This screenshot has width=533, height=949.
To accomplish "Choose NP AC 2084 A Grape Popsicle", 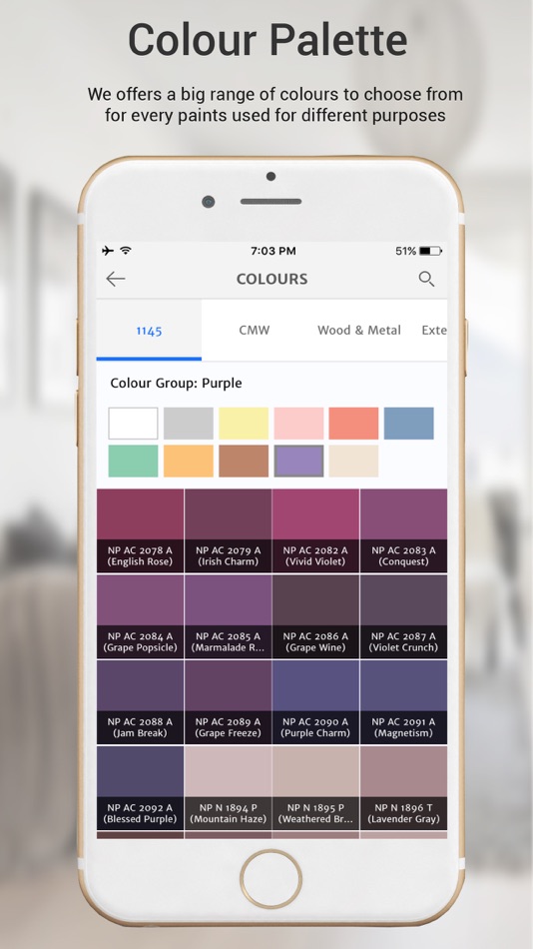I will 141,616.
